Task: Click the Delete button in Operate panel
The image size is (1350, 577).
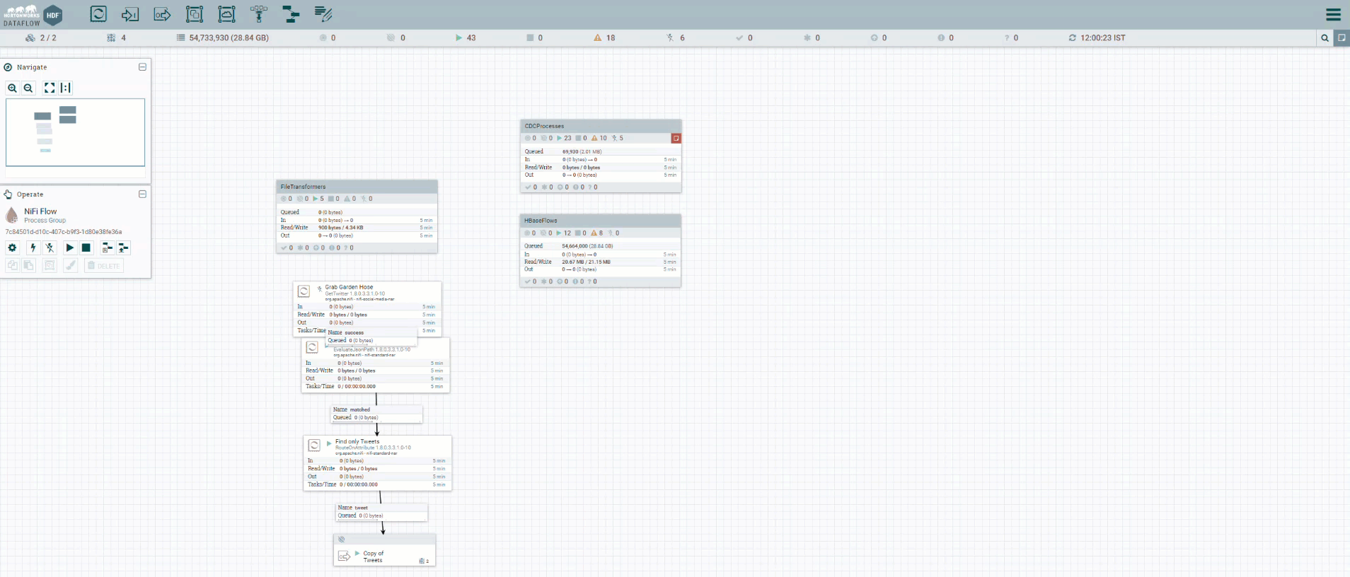Action: (x=104, y=265)
